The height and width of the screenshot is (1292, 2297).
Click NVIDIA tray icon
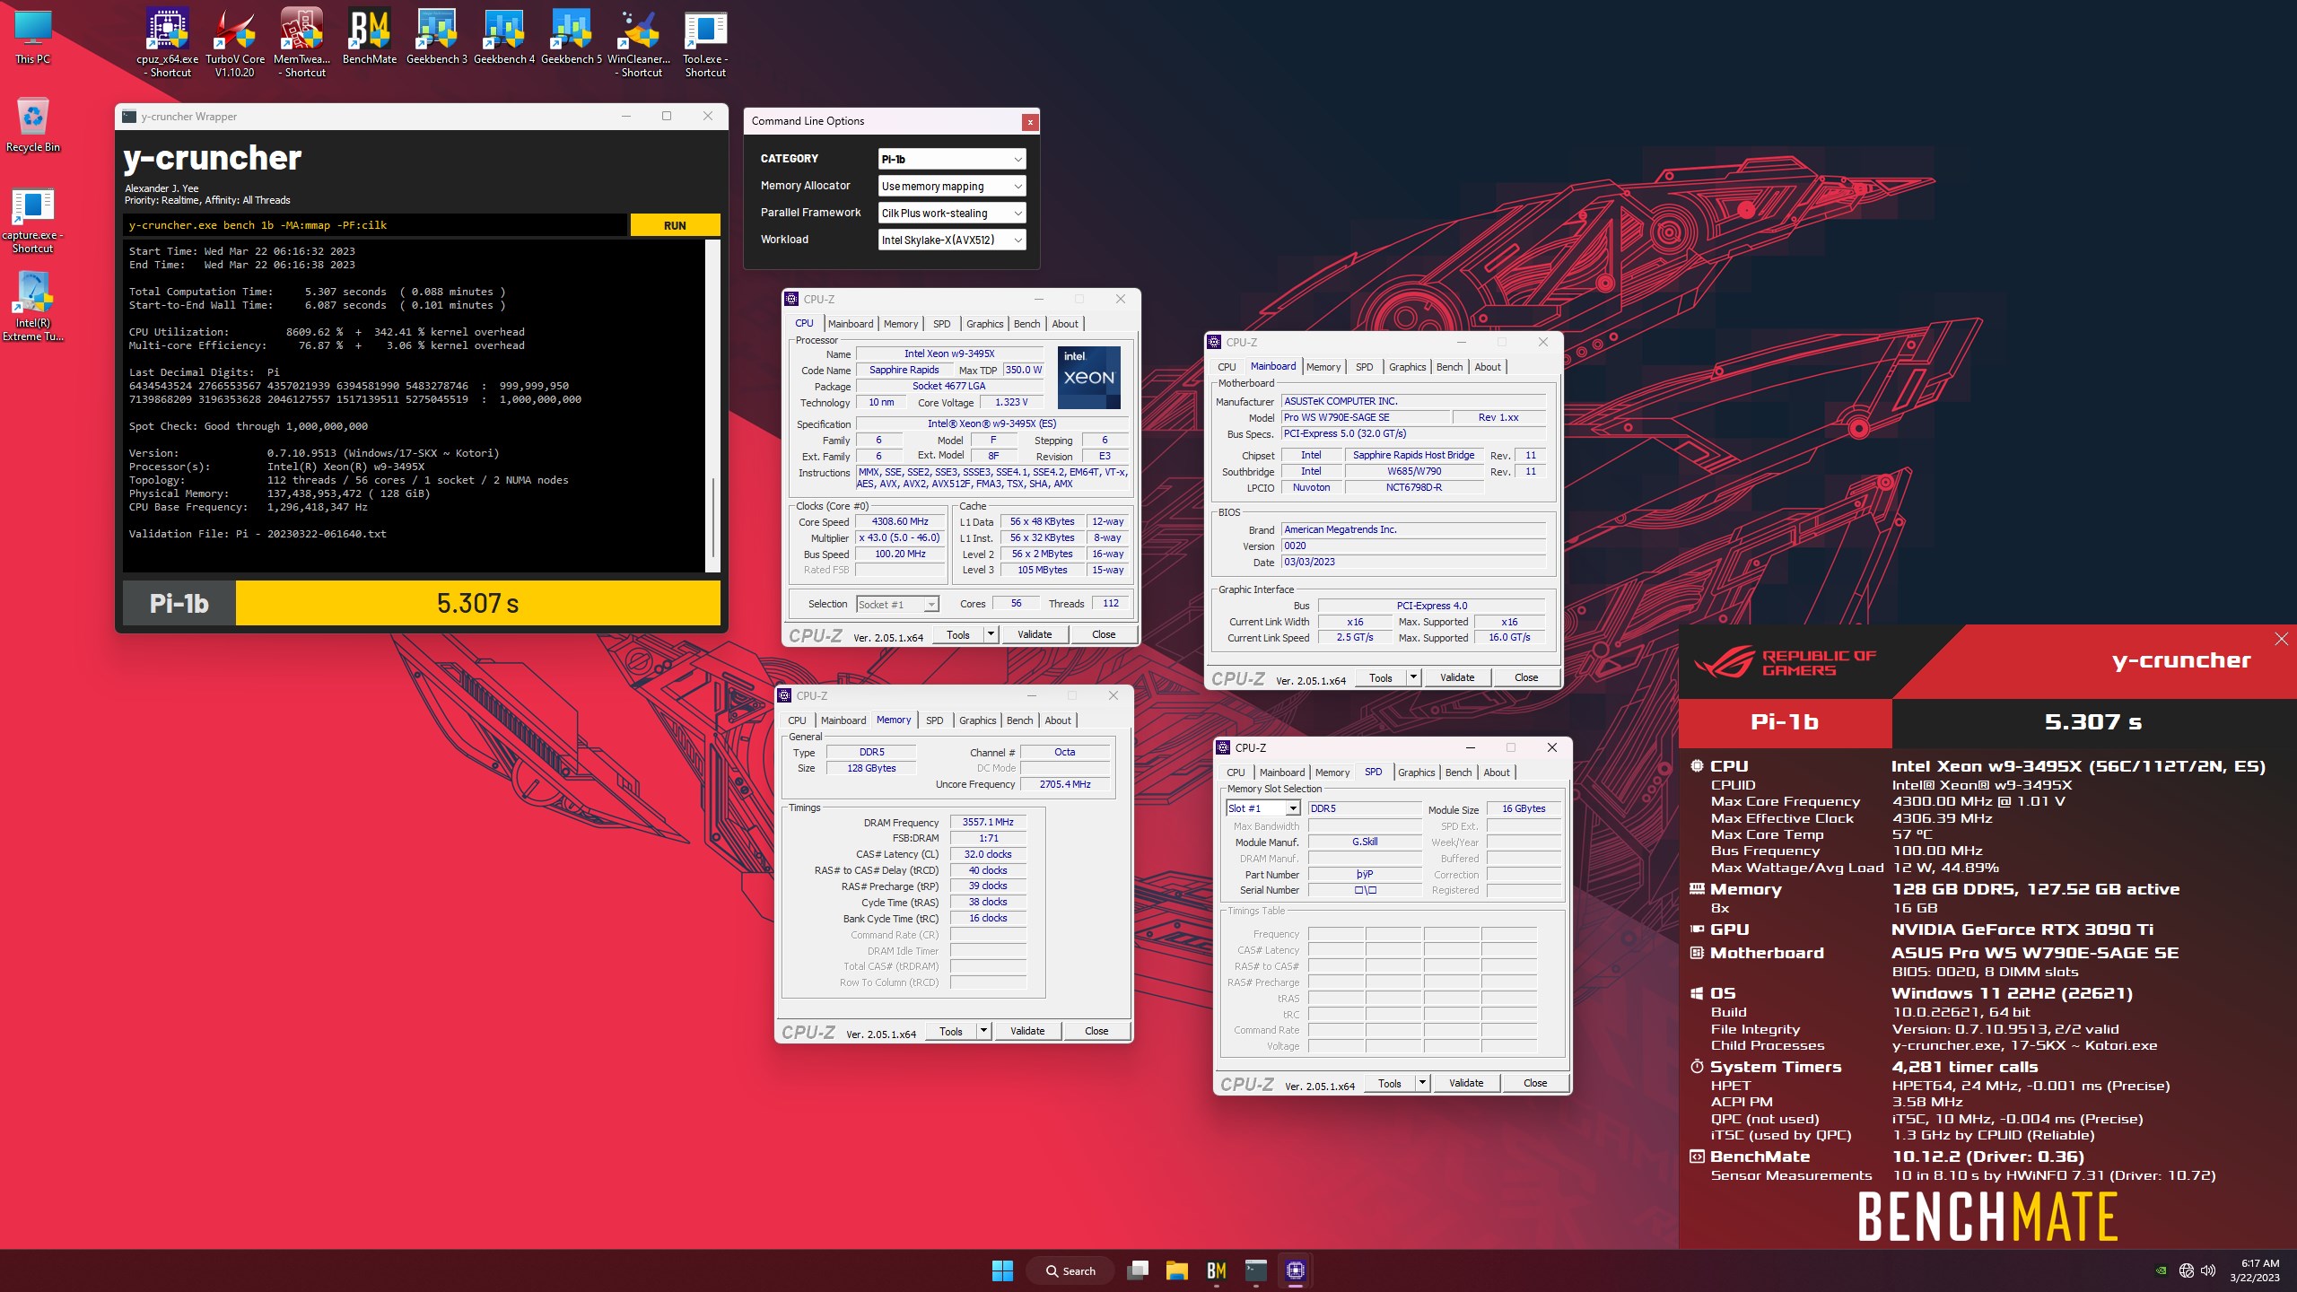click(2162, 1270)
